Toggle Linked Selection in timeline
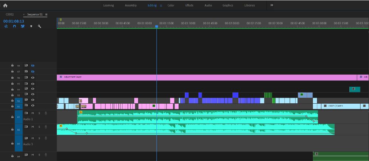Viewport: 369px width, 161px height. pyautogui.click(x=23, y=26)
